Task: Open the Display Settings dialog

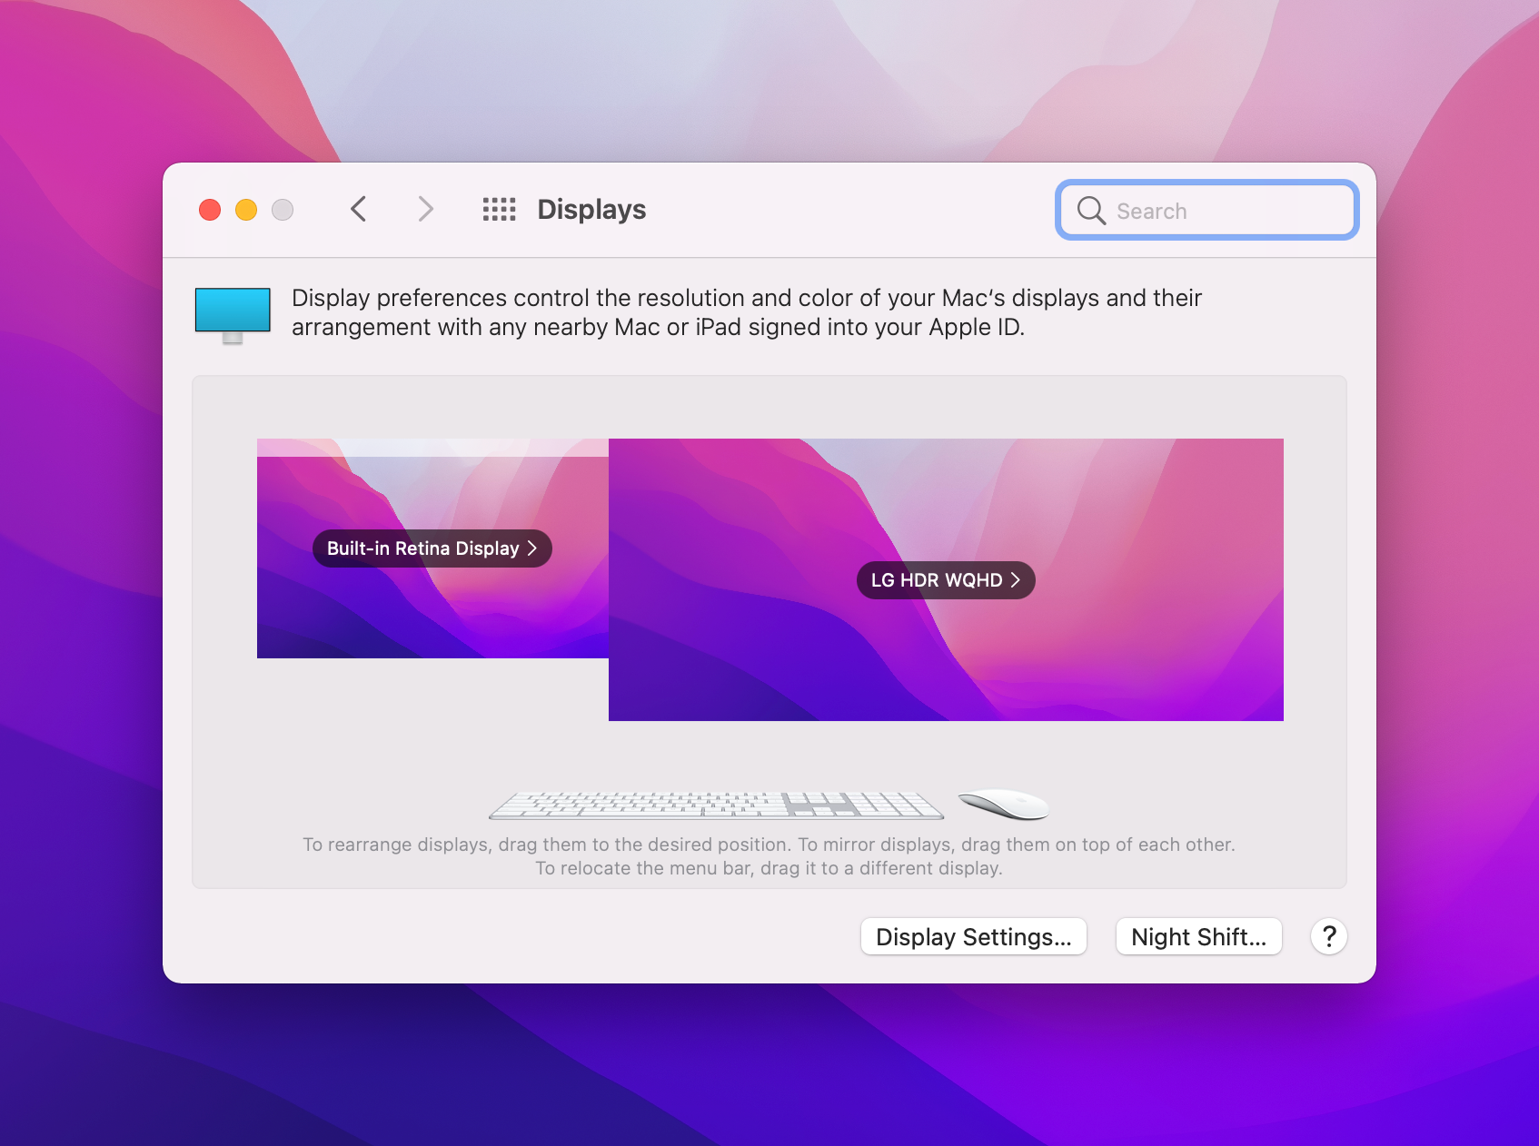Action: point(973,936)
